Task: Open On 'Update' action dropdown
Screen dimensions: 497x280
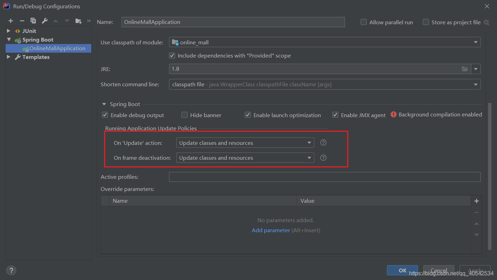Action: point(245,143)
